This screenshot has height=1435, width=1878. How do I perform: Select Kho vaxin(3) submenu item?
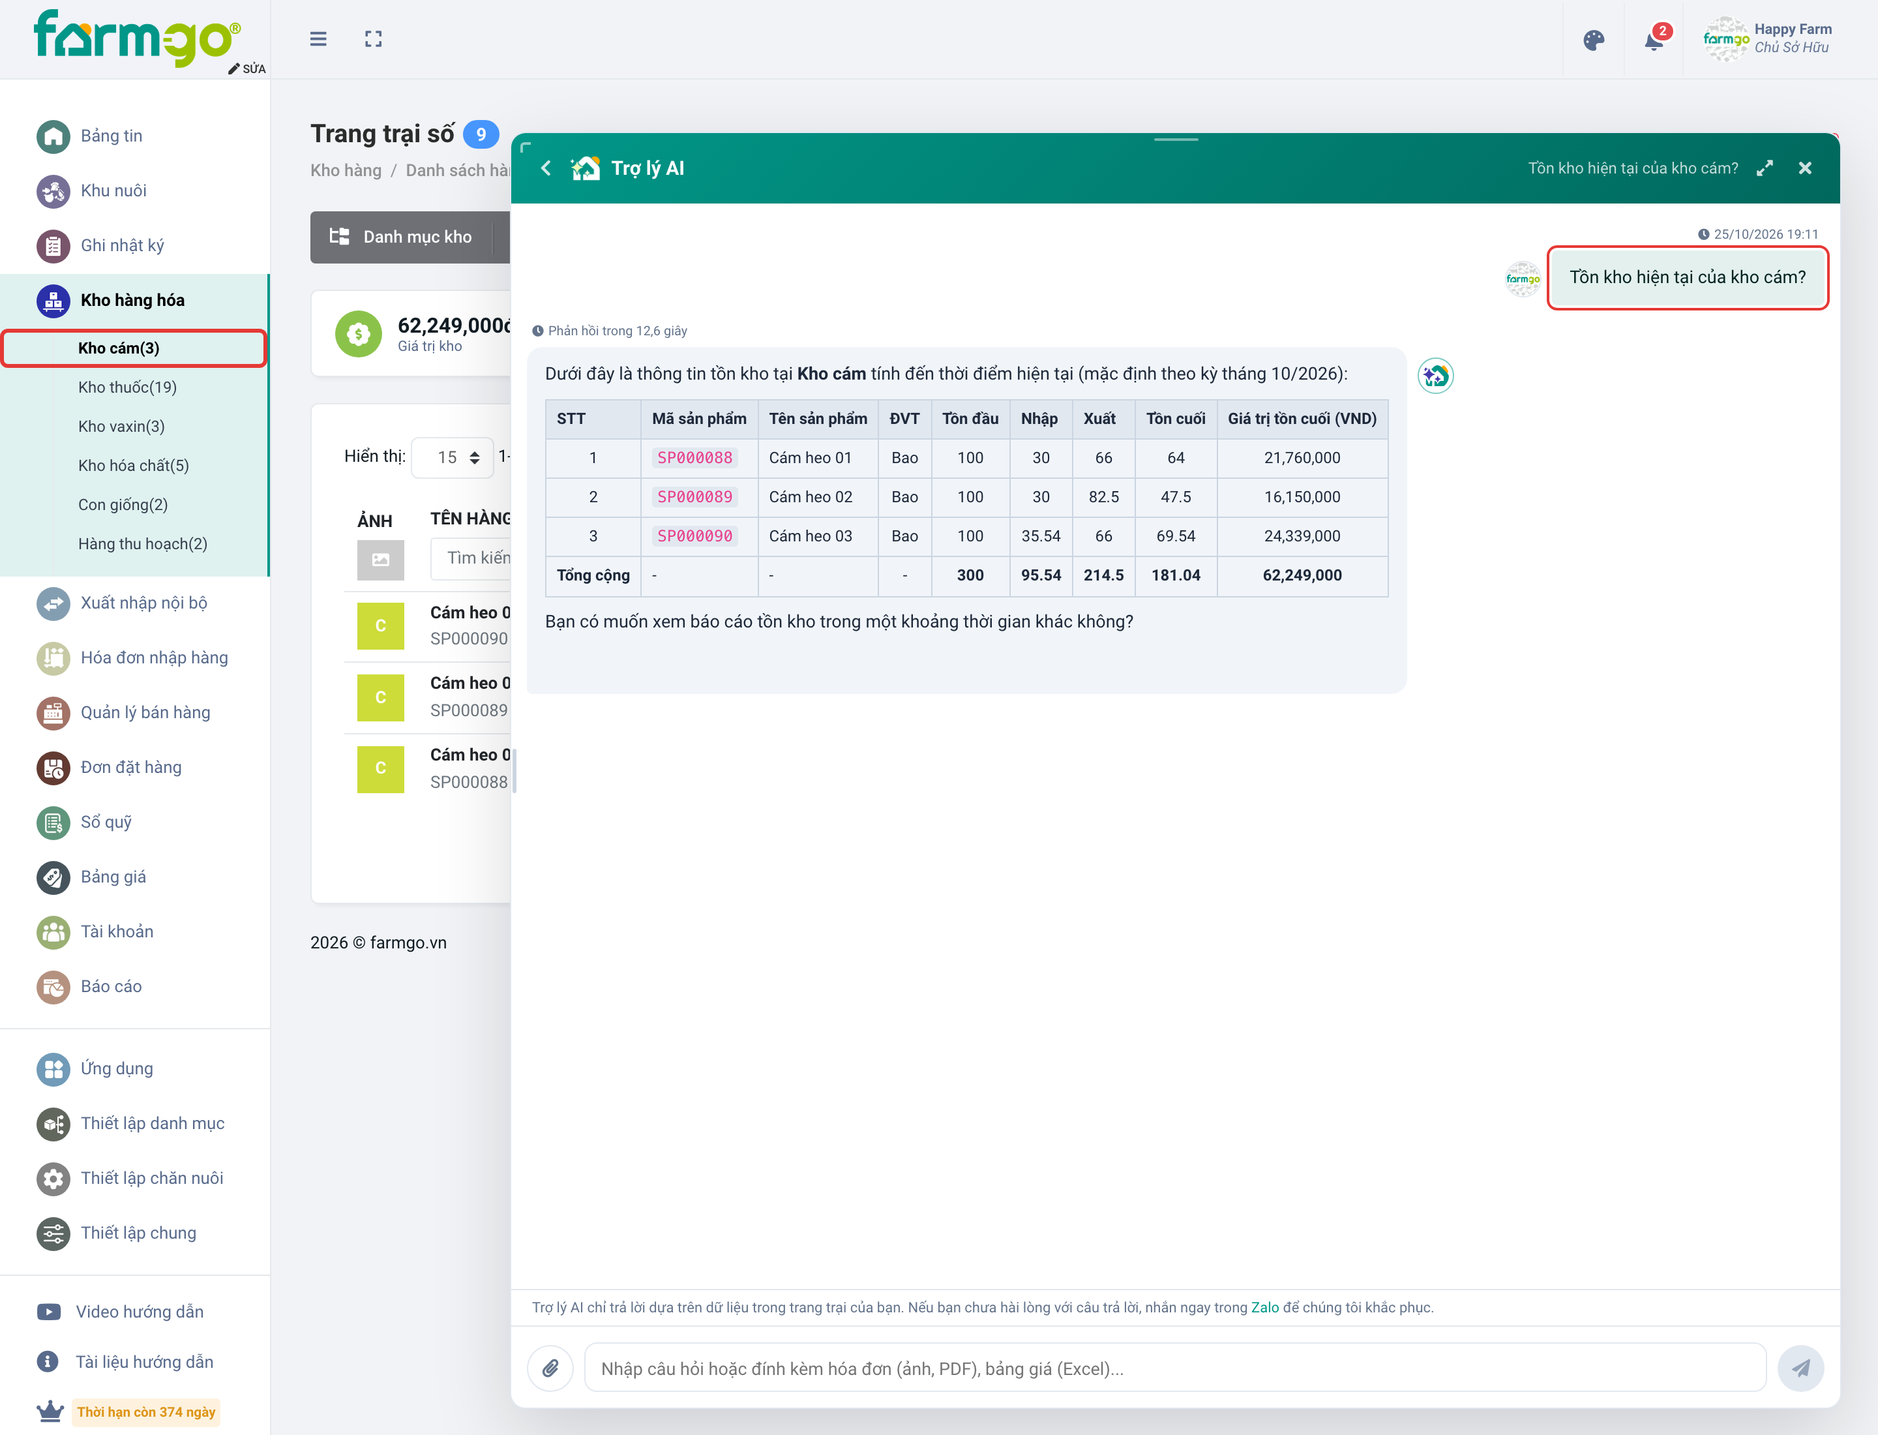[121, 426]
